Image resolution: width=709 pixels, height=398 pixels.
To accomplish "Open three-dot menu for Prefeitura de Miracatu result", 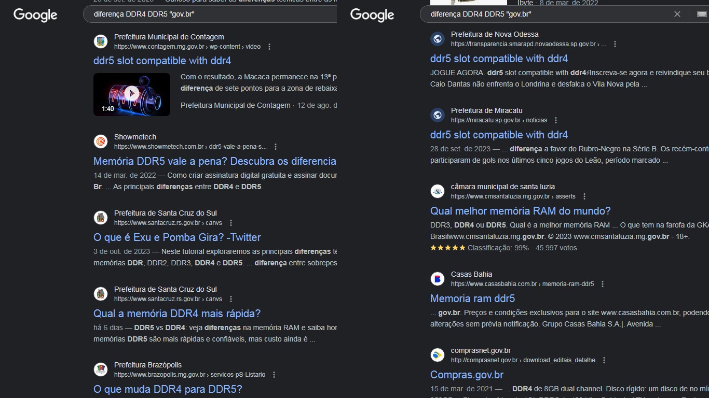I will tap(556, 120).
